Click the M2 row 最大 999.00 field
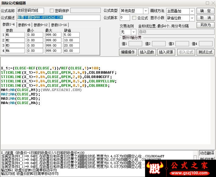The image size is (216, 177). tap(53, 40)
